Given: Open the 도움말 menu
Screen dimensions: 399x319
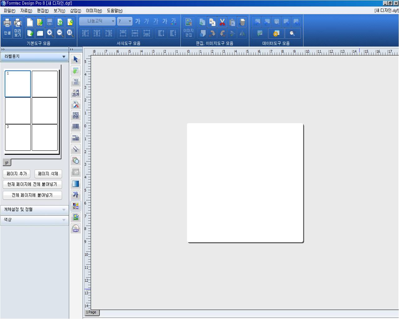Looking at the screenshot, I should point(115,11).
